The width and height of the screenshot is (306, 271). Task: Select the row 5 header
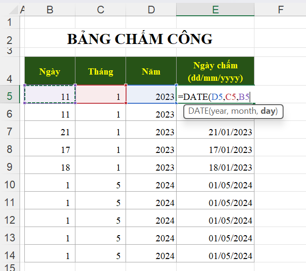[x=10, y=96]
